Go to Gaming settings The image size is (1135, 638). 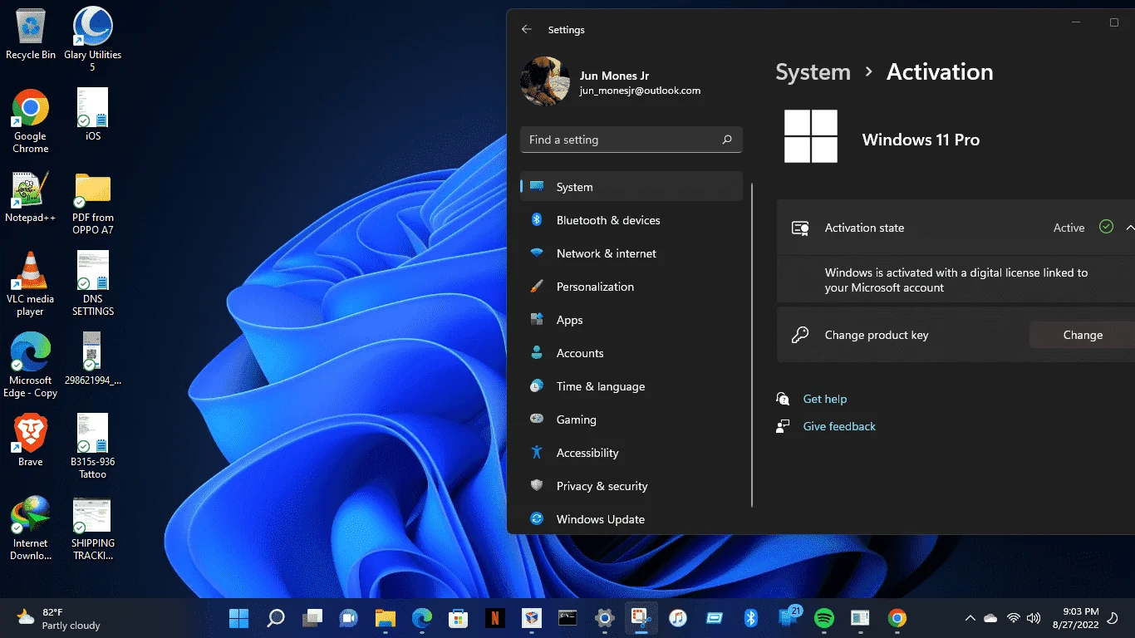pyautogui.click(x=631, y=420)
